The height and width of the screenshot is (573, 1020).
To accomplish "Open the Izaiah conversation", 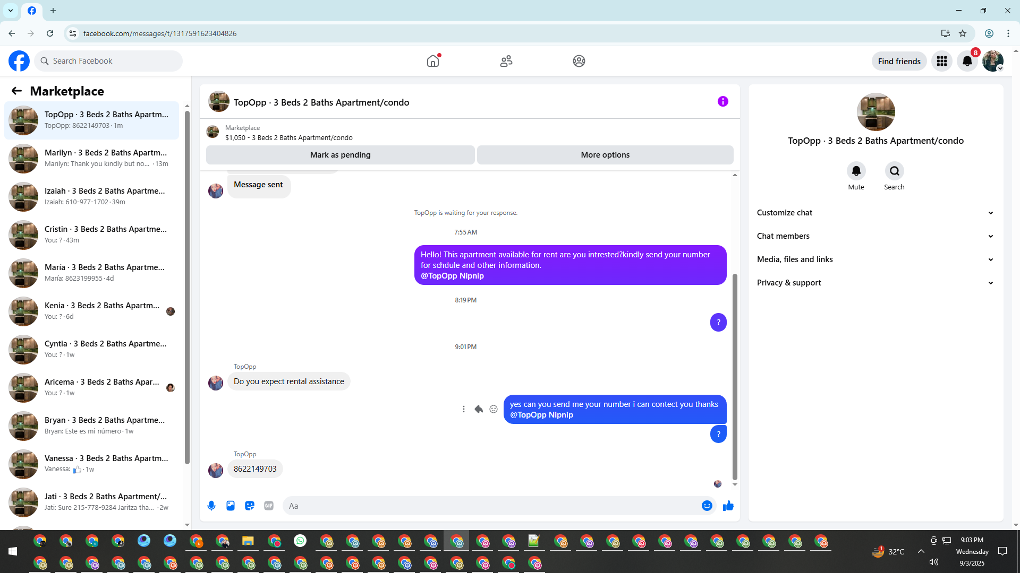I will pyautogui.click(x=92, y=196).
